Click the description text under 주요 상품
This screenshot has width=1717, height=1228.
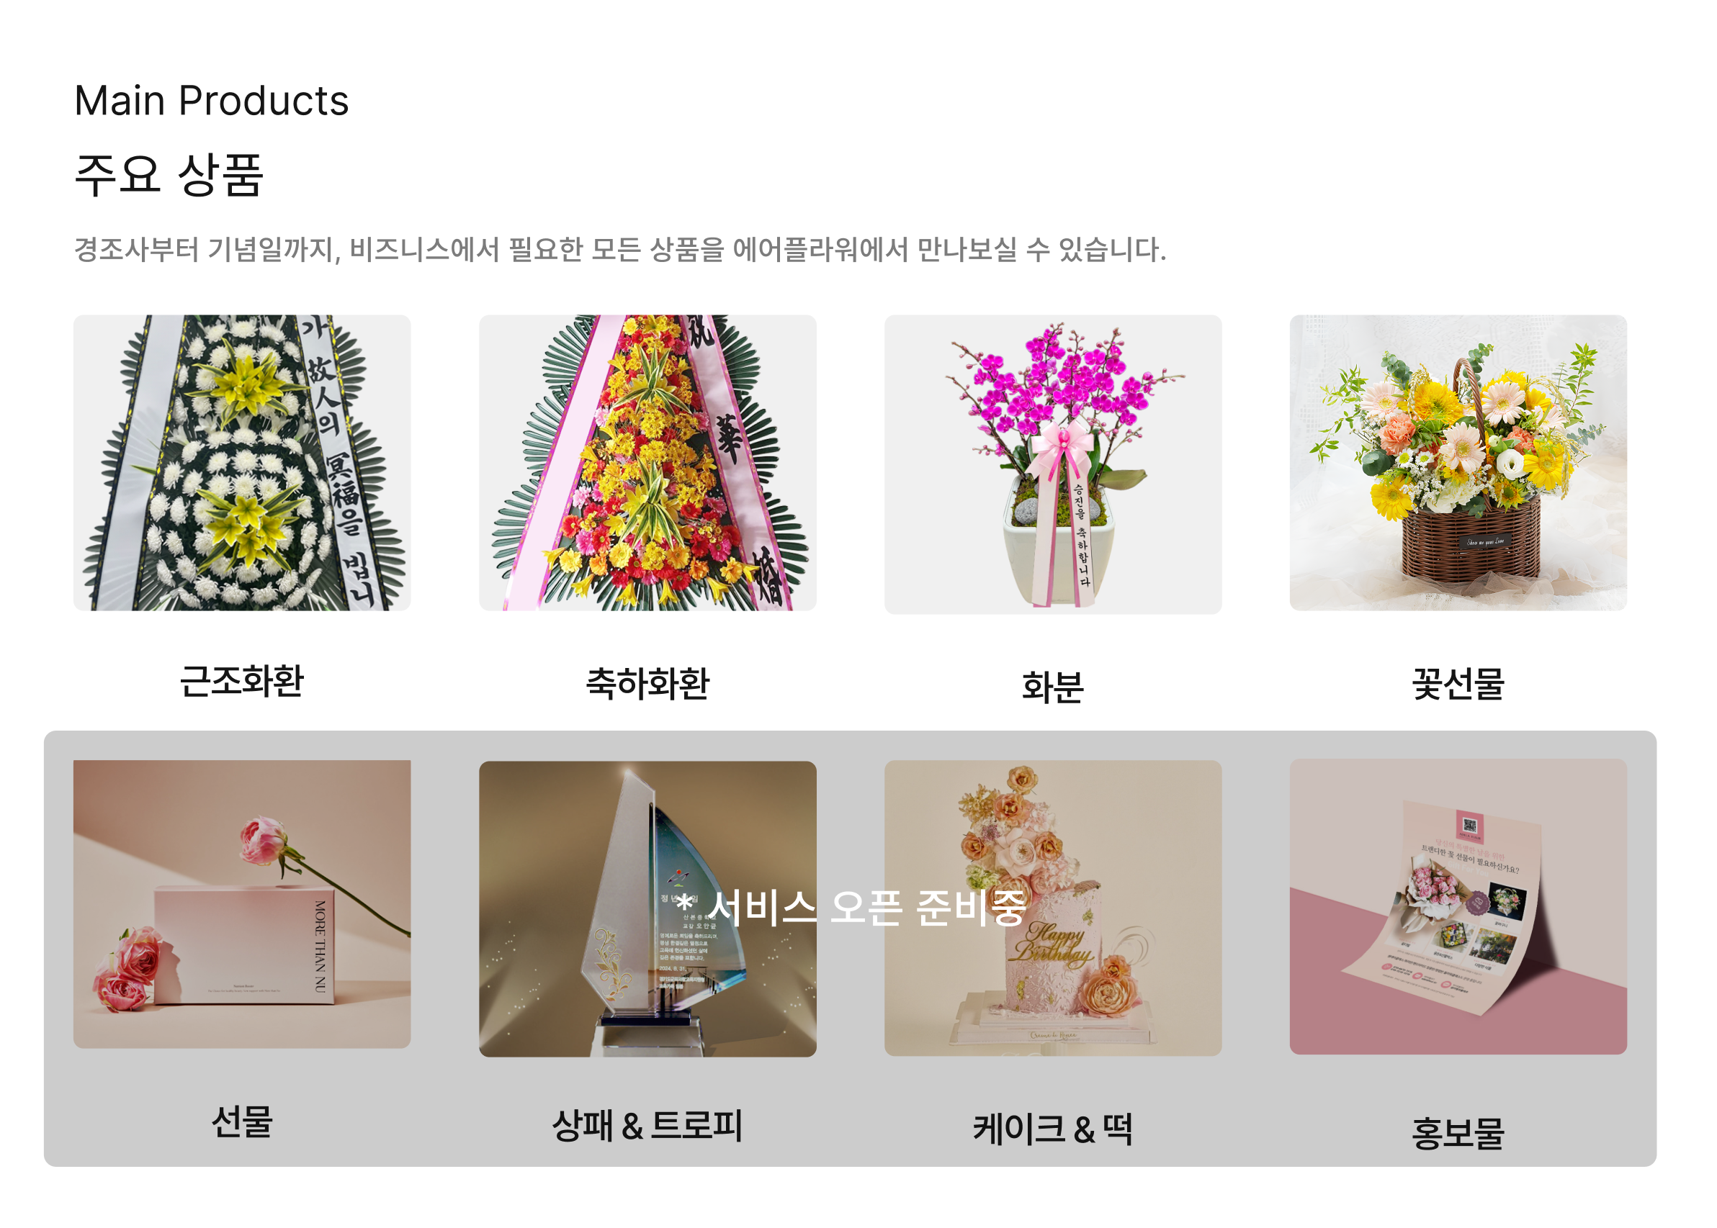tap(620, 250)
